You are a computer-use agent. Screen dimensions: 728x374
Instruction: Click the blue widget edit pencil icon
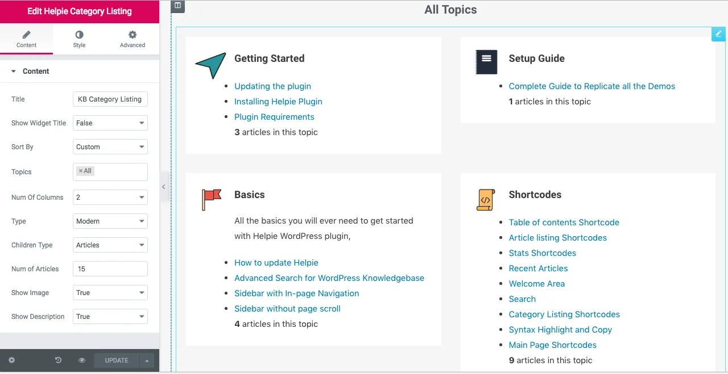click(718, 34)
